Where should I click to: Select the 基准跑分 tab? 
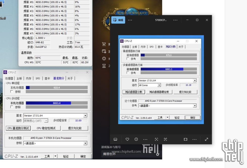click(x=59, y=78)
